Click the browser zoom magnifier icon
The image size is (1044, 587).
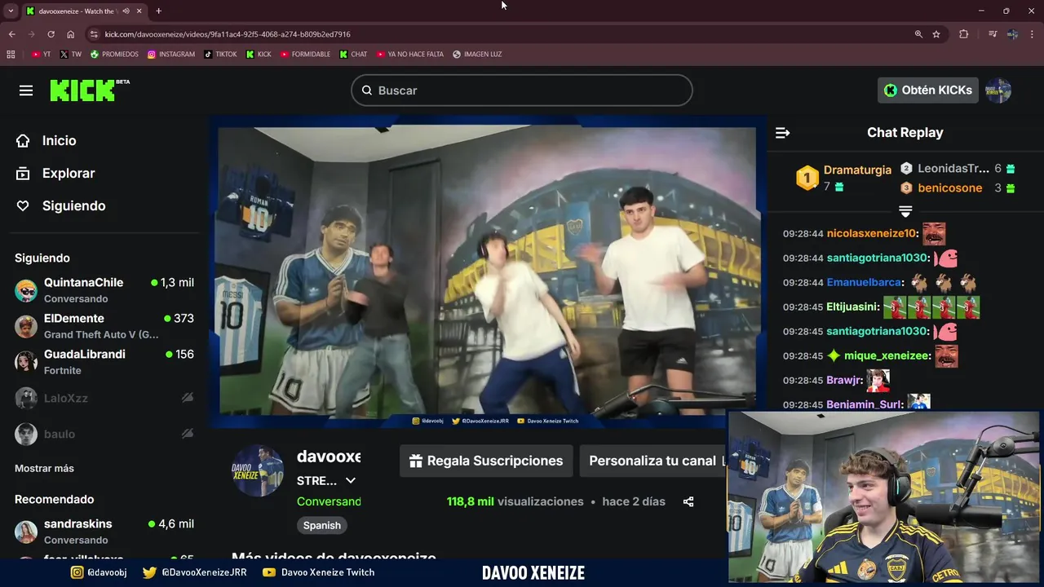point(918,34)
